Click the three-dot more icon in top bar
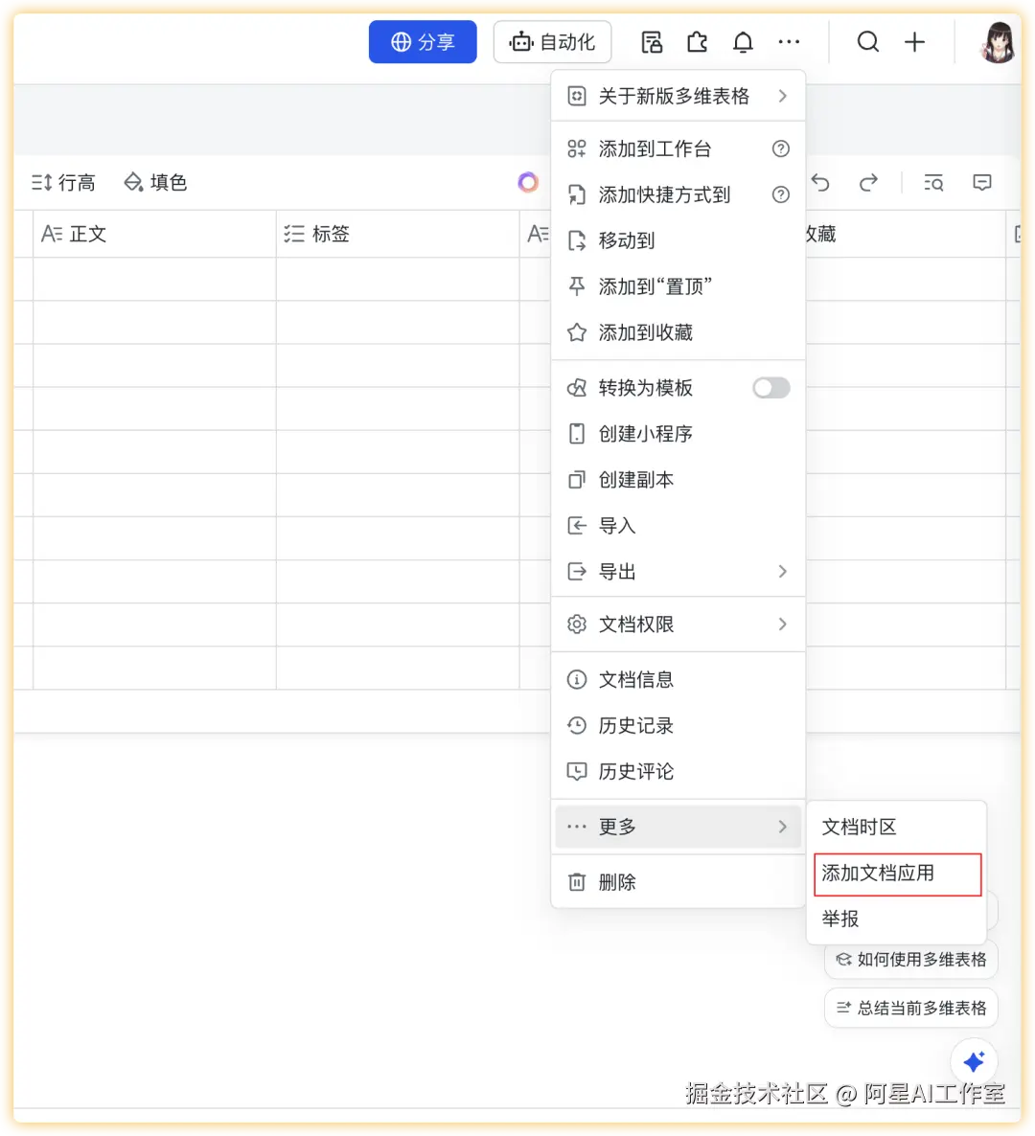 click(789, 42)
